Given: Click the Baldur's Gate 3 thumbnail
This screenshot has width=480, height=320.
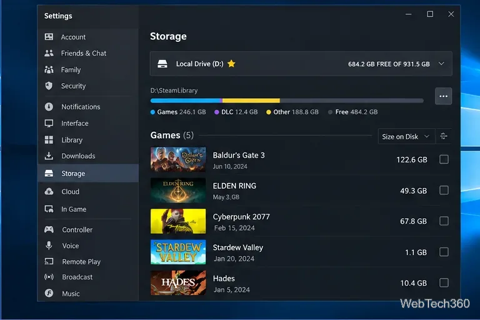Looking at the screenshot, I should (x=178, y=159).
